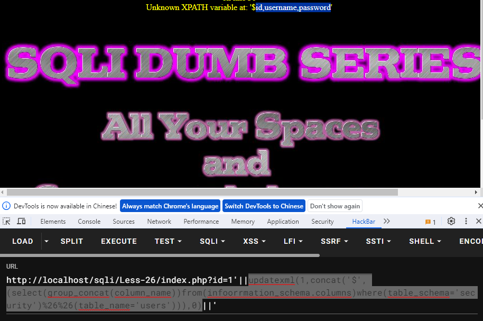Close the DevTools panel
483x321 pixels.
tap(478, 221)
